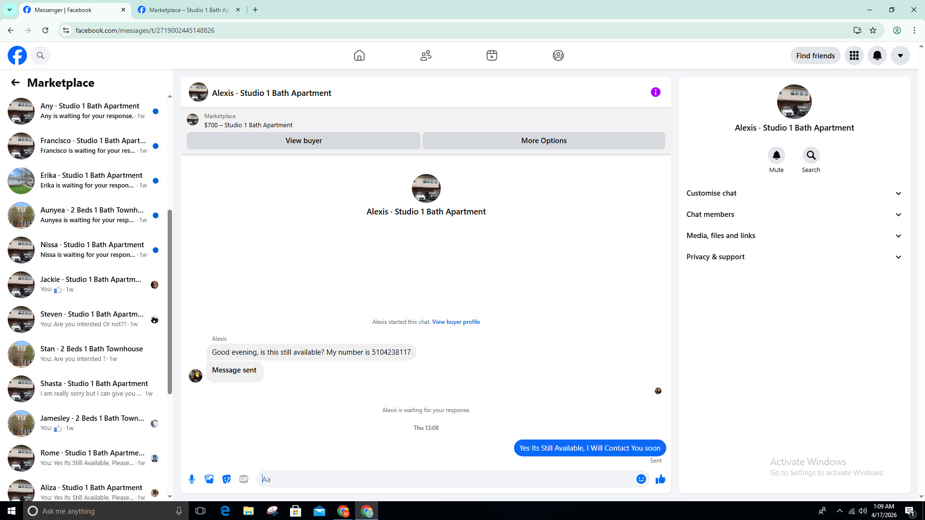Click the large listing thumbnail in chat details
This screenshot has width=925, height=520.
point(794,102)
